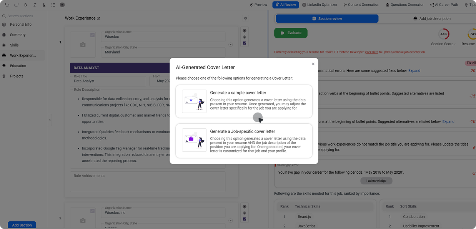Delete the Wisedoc work experience entry

245,37
